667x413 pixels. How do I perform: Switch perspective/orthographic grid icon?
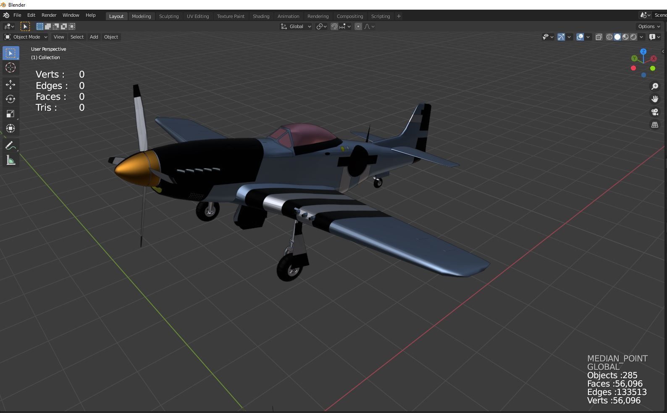655,125
